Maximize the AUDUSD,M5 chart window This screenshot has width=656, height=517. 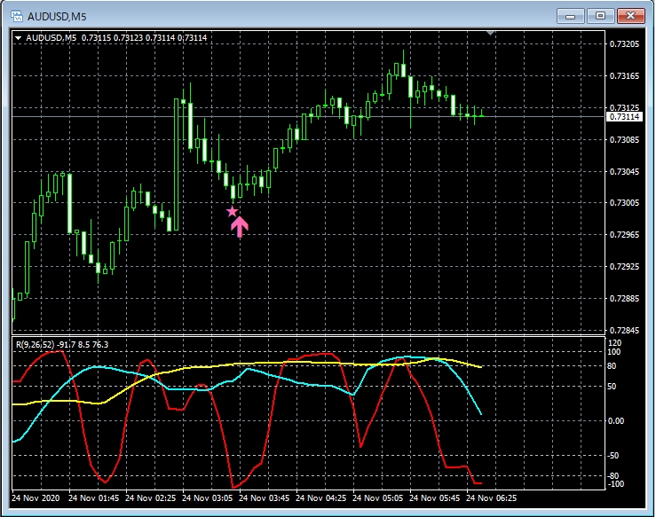pos(600,16)
